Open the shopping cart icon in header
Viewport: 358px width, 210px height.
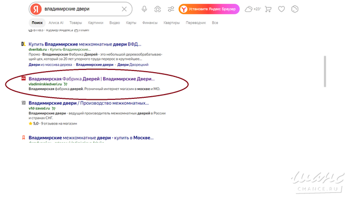pos(268,9)
